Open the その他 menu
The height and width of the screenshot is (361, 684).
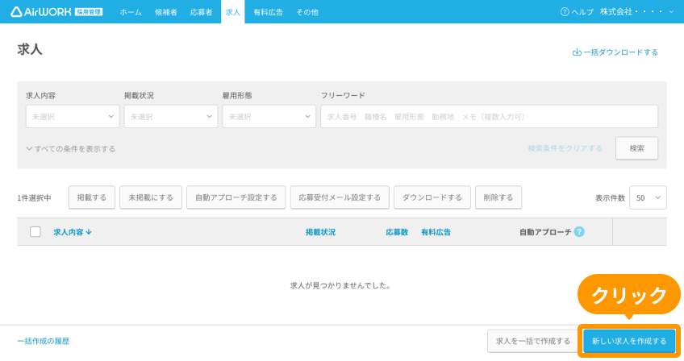click(x=307, y=12)
